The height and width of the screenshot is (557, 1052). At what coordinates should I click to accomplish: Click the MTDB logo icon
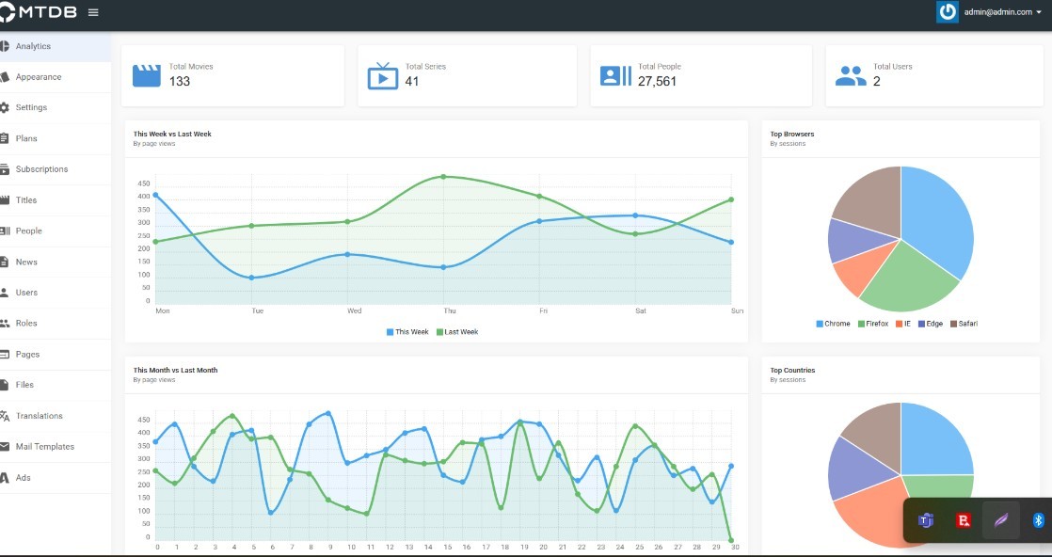point(7,12)
